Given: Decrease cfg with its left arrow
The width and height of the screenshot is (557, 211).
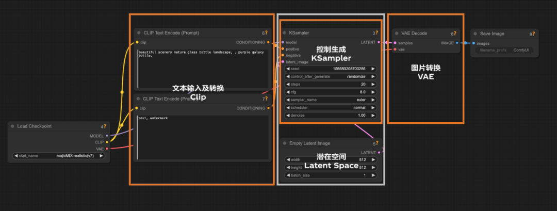Looking at the screenshot, I should coord(288,92).
